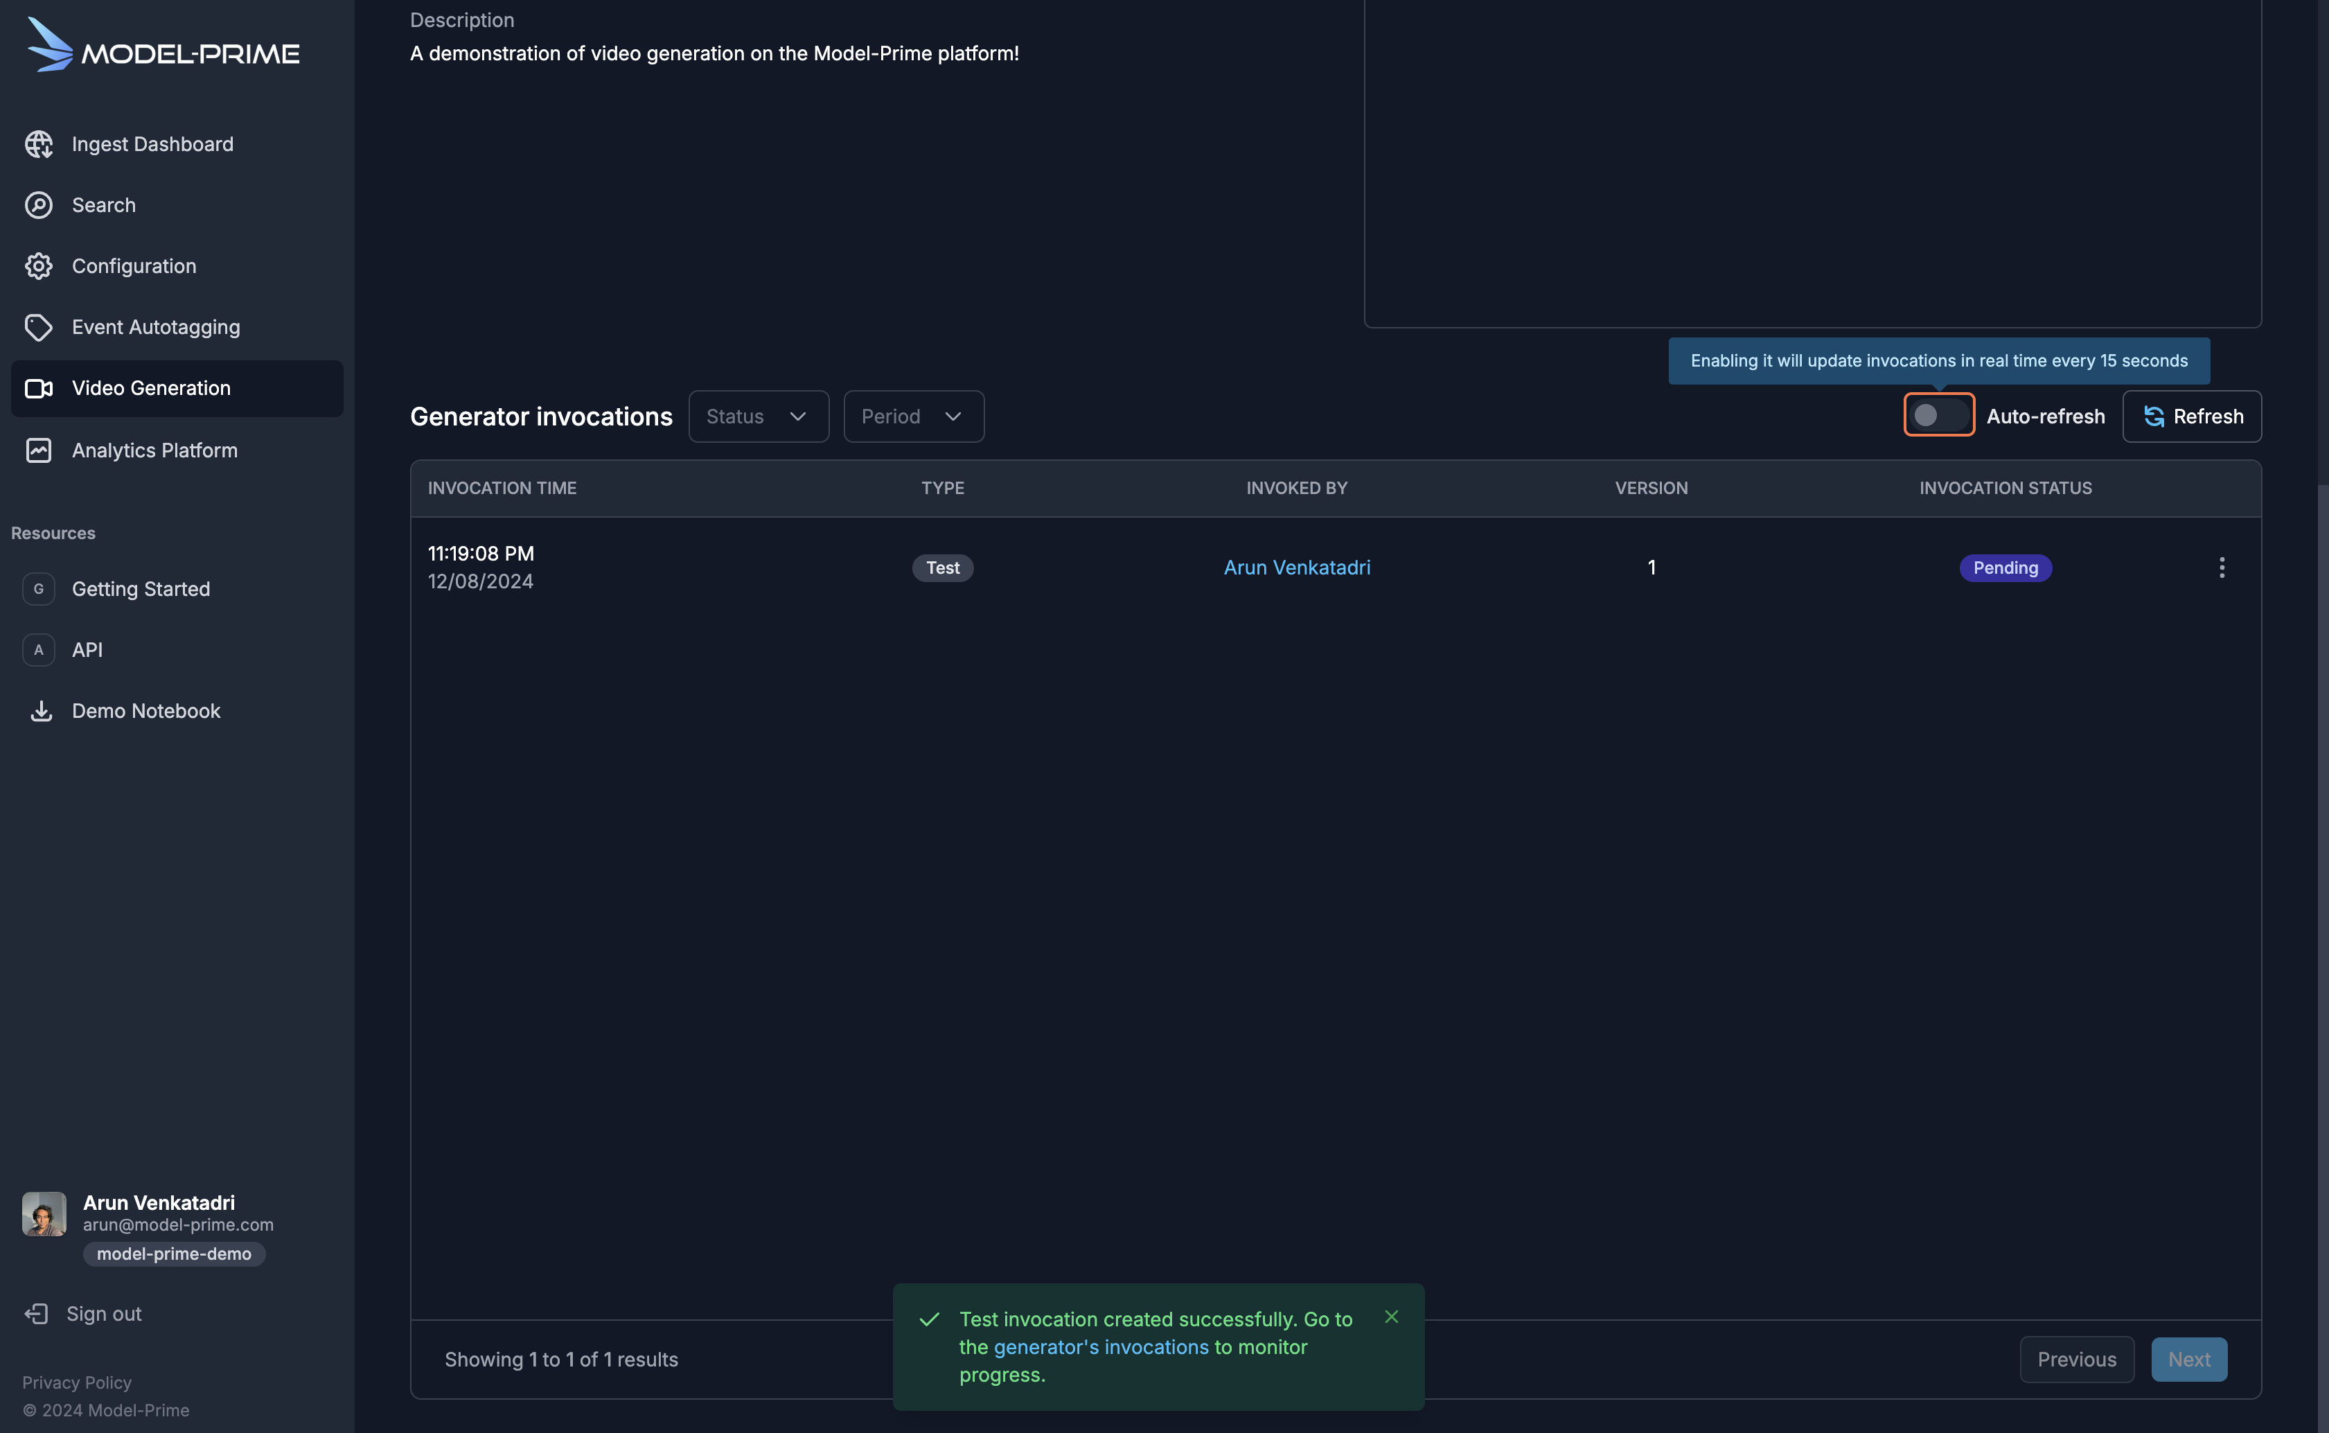Click the VERSION column header
This screenshot has width=2329, height=1433.
coord(1651,488)
